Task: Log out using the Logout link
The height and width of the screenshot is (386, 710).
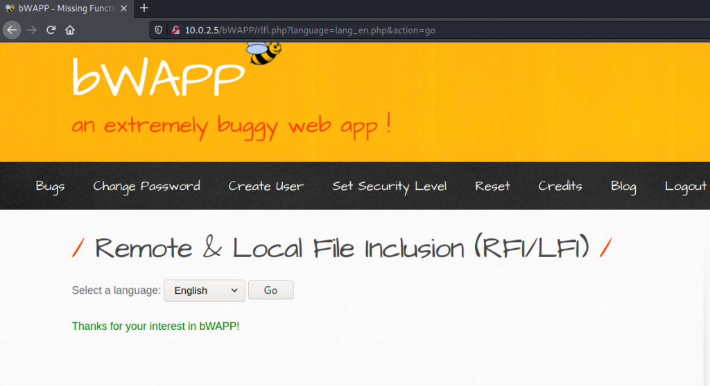Action: coord(685,186)
